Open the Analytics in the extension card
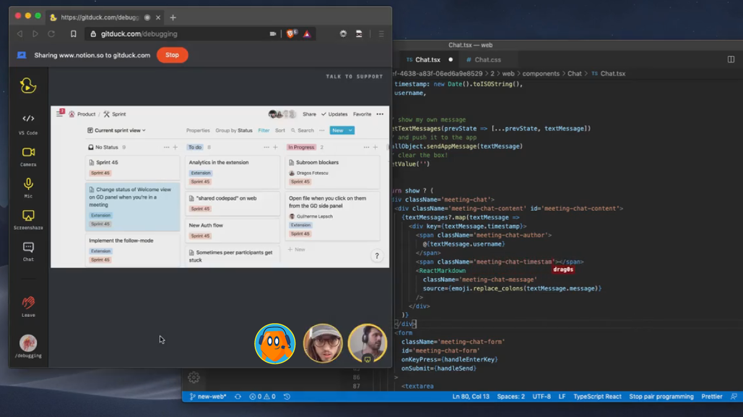743x417 pixels. (x=233, y=171)
